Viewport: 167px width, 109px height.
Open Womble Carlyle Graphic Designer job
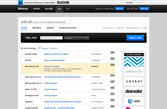51,83
